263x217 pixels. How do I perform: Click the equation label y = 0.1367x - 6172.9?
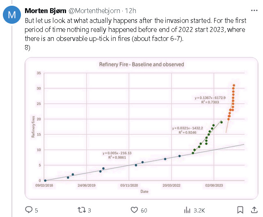210,97
